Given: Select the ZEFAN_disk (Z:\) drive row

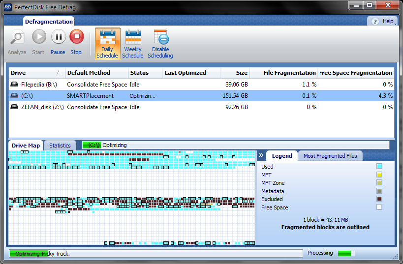Looking at the screenshot, I should [x=202, y=107].
